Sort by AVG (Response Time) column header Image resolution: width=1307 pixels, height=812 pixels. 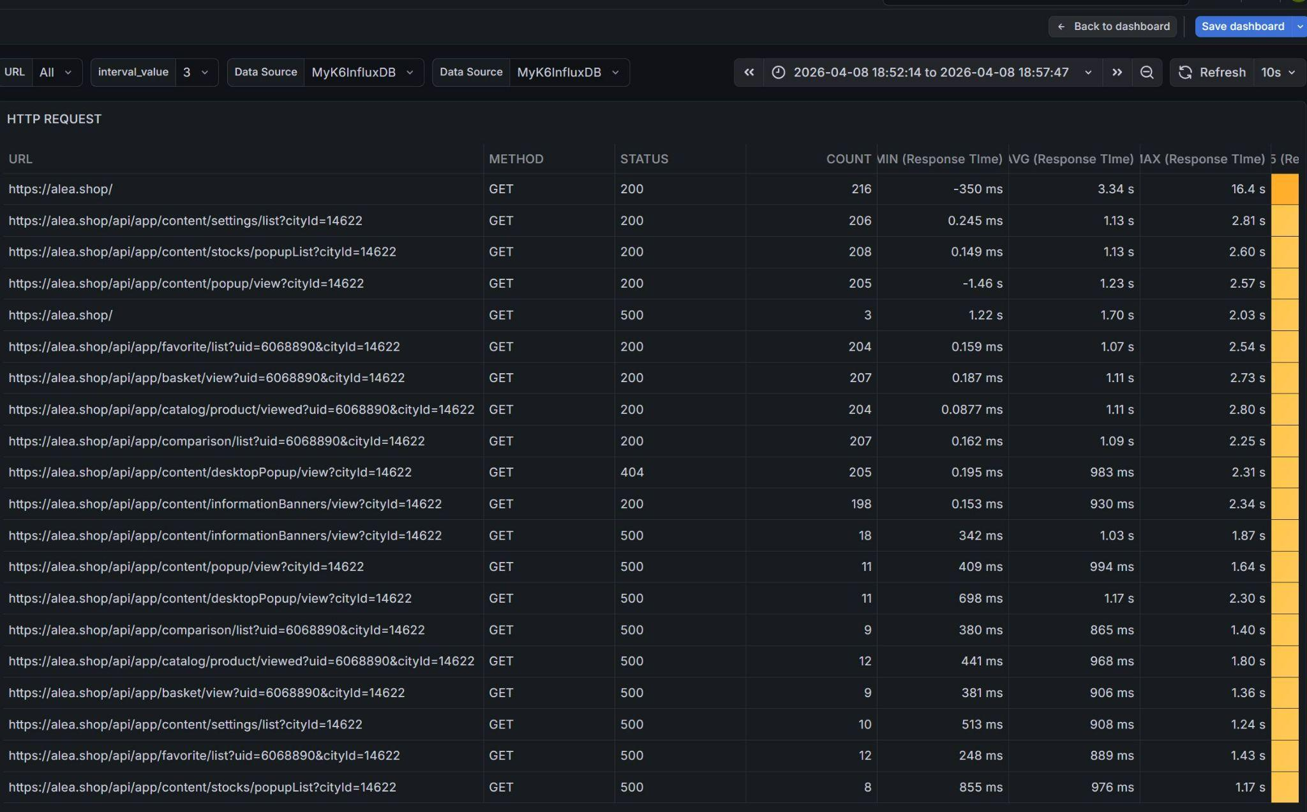click(1072, 159)
